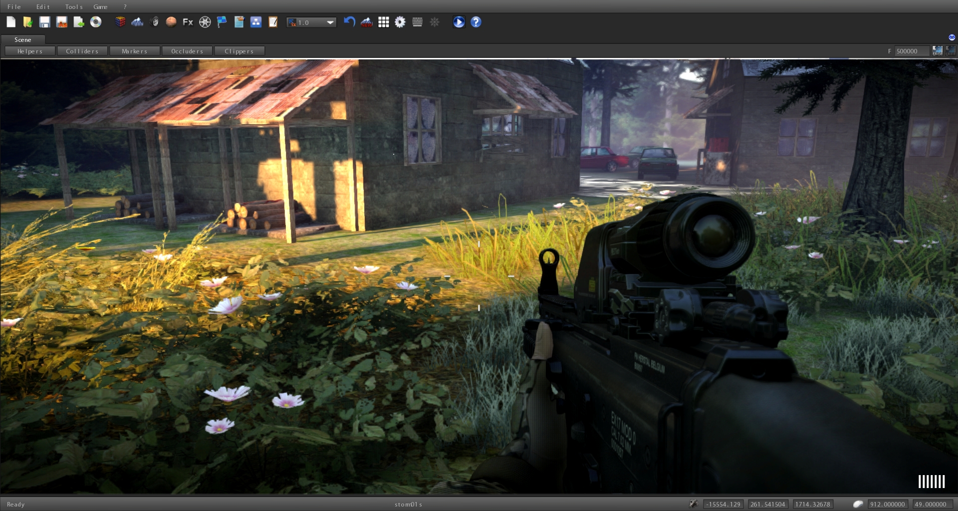Click the keyboard icon in toolbar
The image size is (958, 511).
(x=418, y=22)
